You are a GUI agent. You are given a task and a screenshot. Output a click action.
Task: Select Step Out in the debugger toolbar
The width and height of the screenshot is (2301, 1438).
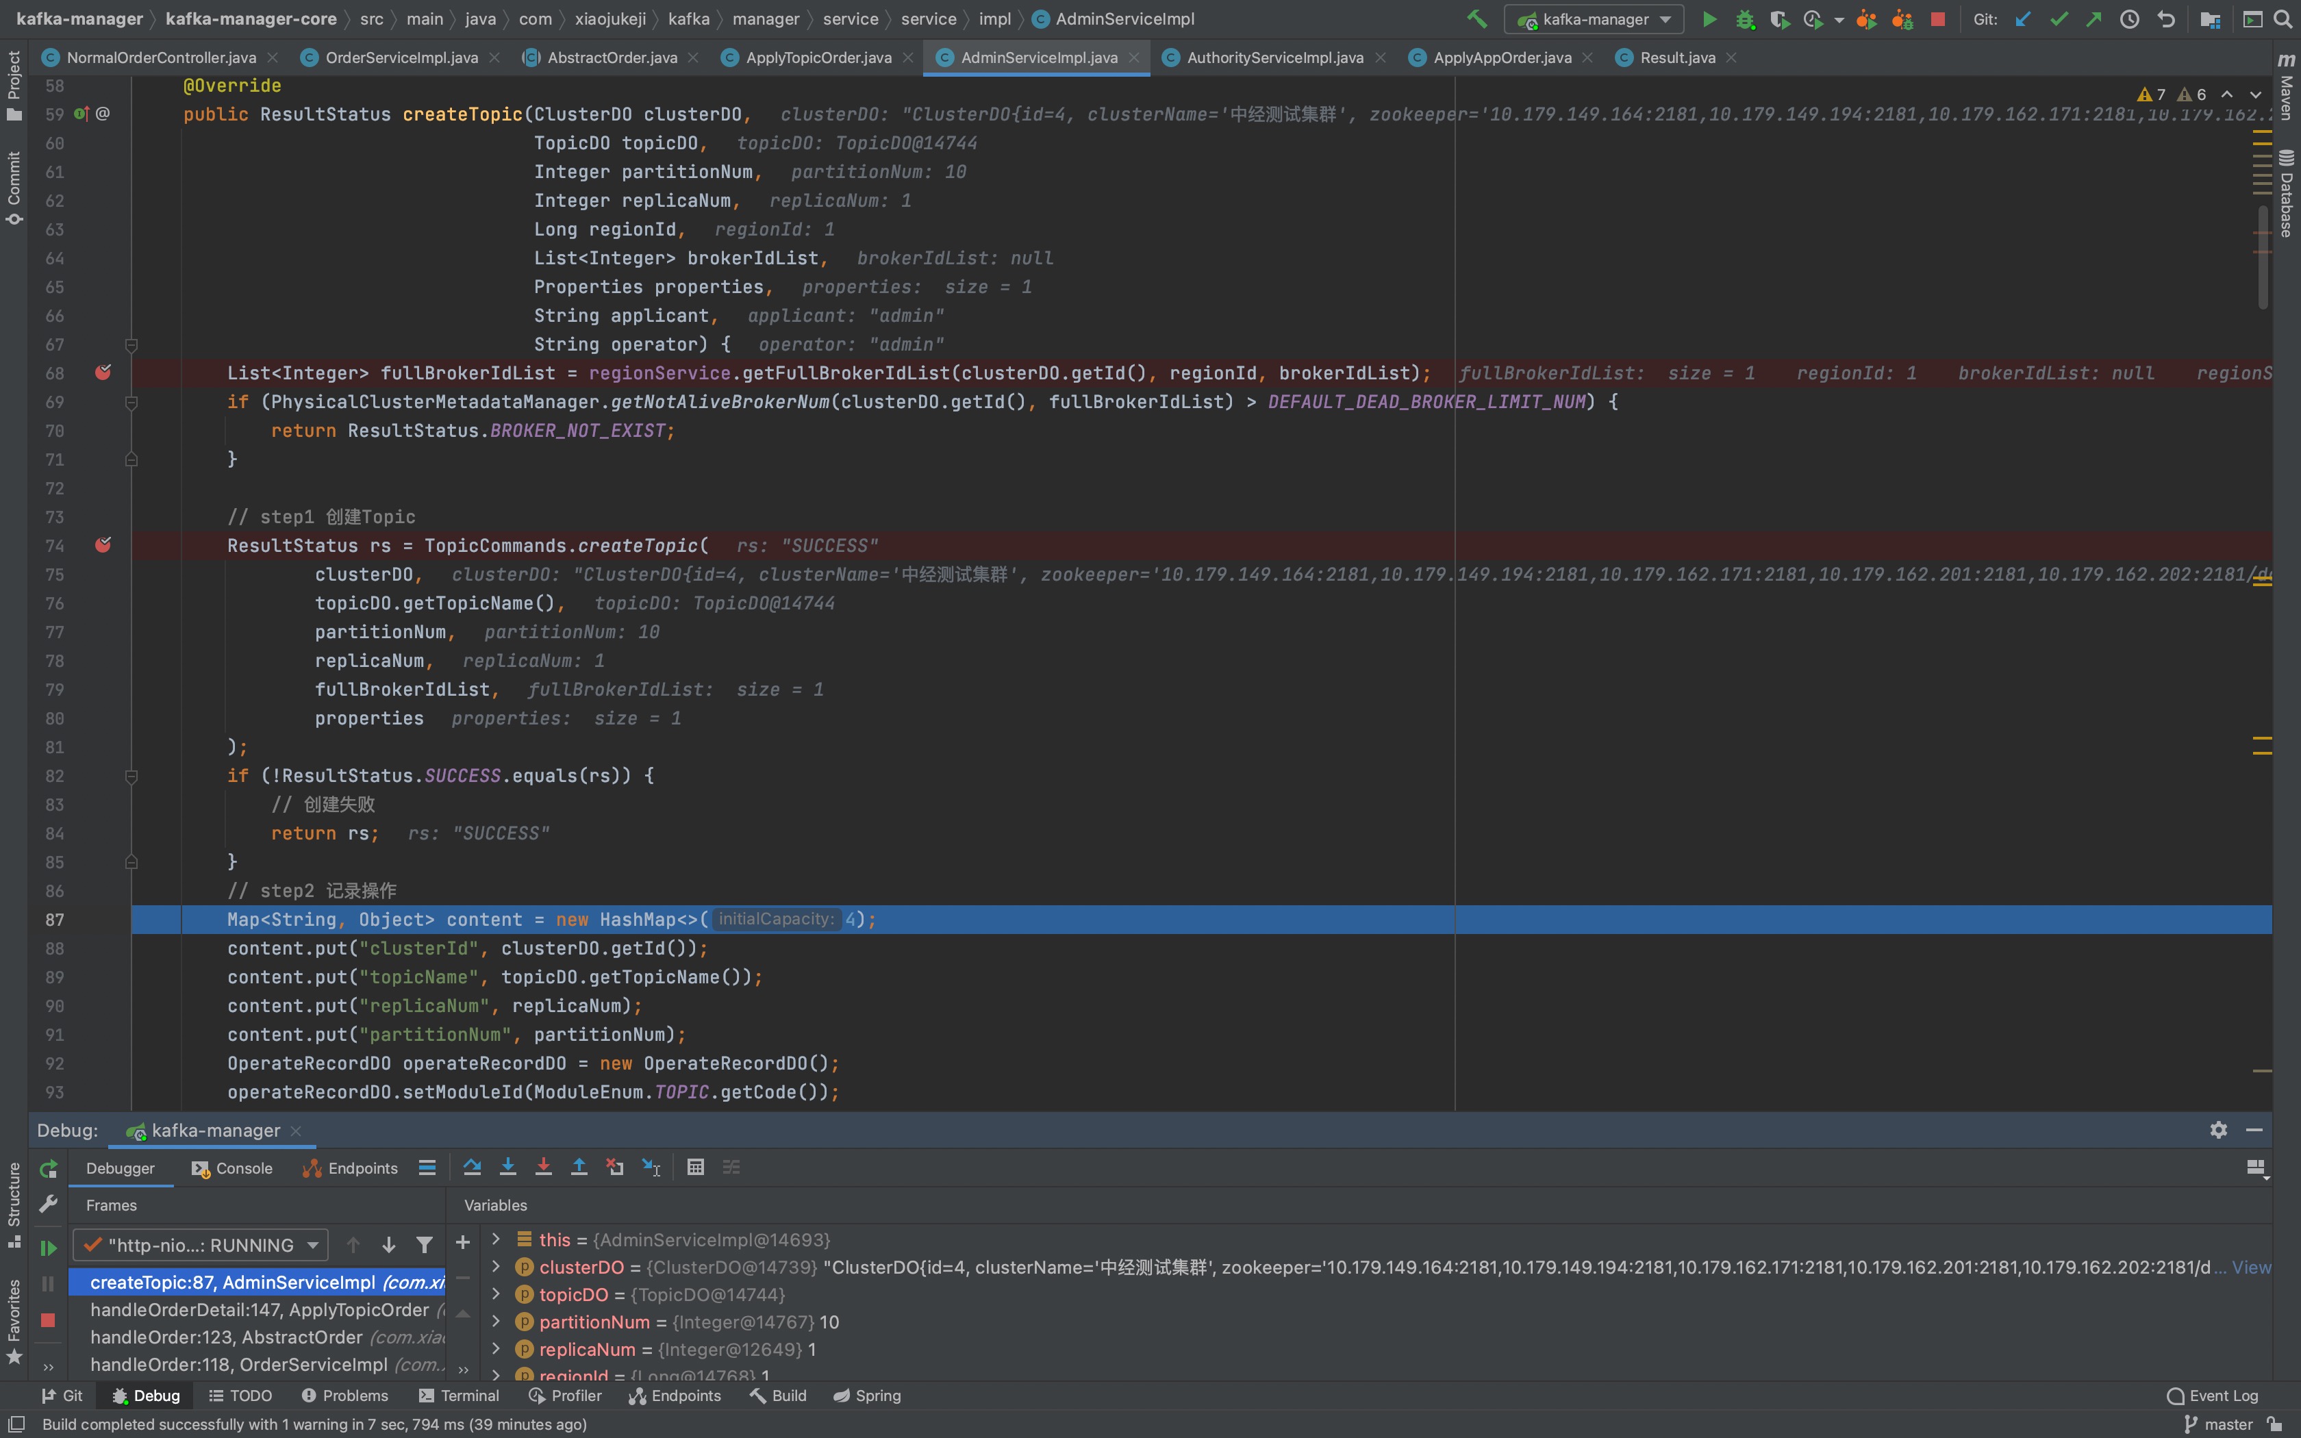tap(579, 1167)
